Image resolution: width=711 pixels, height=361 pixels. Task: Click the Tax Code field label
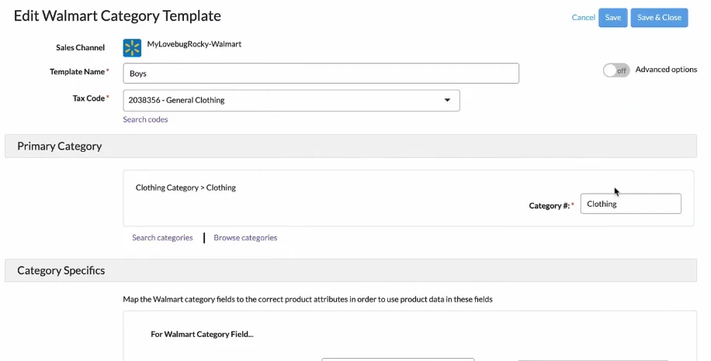[x=87, y=98]
